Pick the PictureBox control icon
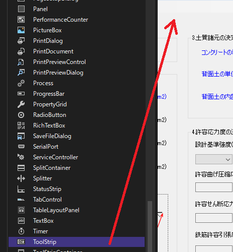 pyautogui.click(x=21, y=30)
